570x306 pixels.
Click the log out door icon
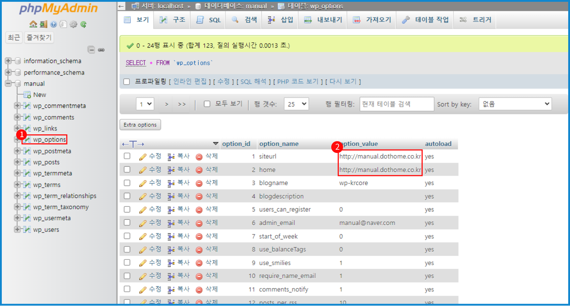pos(43,24)
